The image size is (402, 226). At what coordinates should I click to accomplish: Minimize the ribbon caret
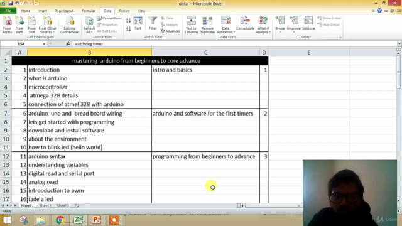pos(373,11)
